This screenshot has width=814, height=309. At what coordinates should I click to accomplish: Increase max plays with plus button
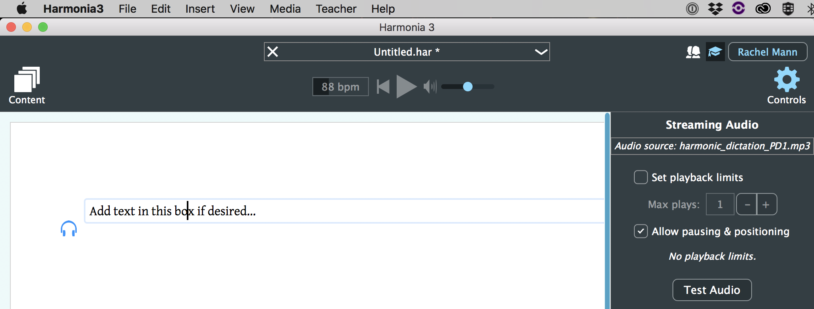pyautogui.click(x=767, y=205)
